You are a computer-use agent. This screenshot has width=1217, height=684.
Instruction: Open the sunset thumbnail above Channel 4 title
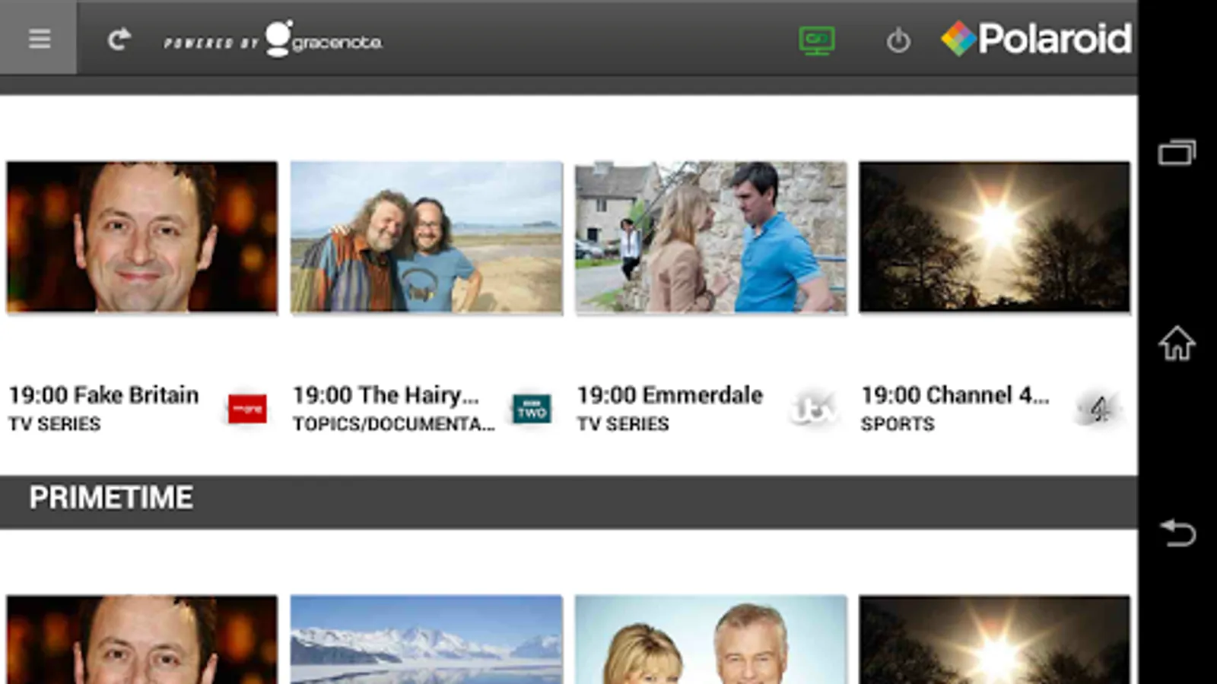tap(995, 236)
